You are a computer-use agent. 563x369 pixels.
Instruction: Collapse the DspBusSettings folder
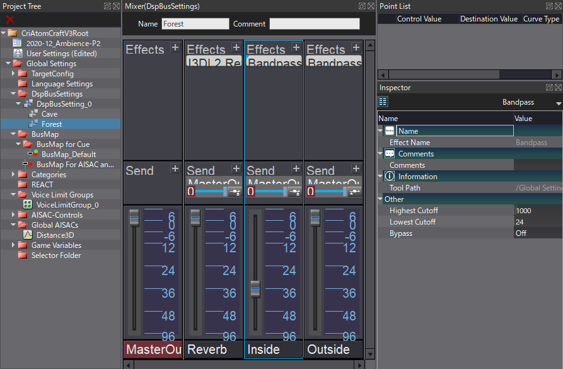pyautogui.click(x=13, y=93)
